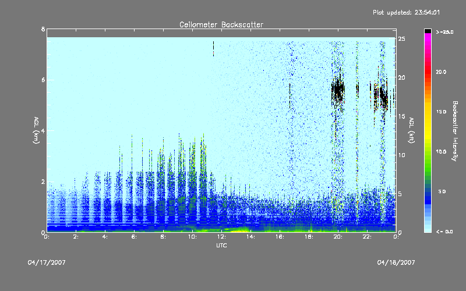Click the black top swatch of colorbar

tap(428, 31)
